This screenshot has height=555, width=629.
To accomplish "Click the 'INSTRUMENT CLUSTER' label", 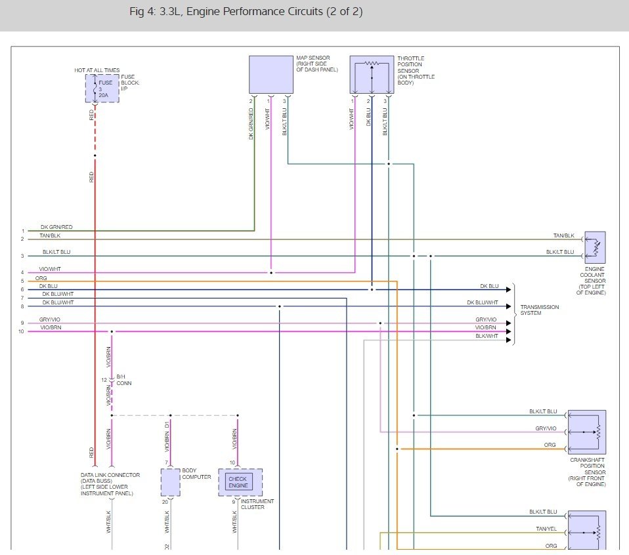I will [257, 504].
